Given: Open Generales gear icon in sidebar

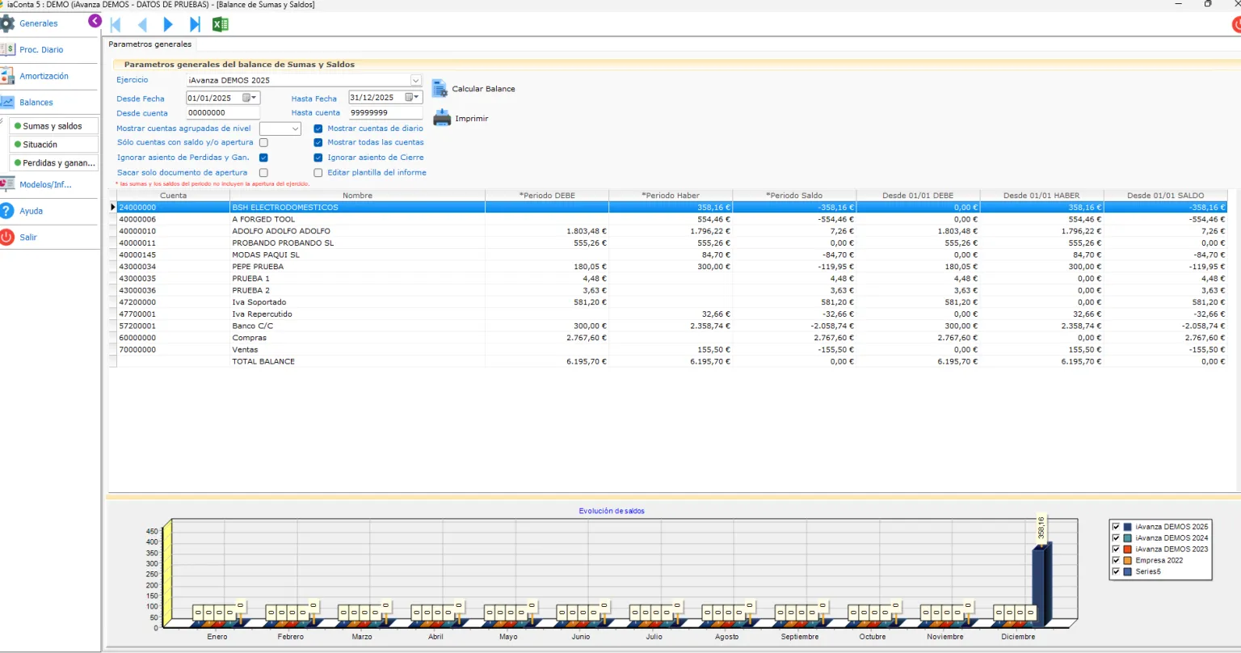Looking at the screenshot, I should [x=7, y=23].
